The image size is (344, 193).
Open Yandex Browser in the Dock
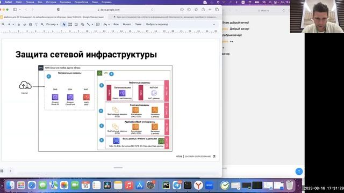(198, 185)
